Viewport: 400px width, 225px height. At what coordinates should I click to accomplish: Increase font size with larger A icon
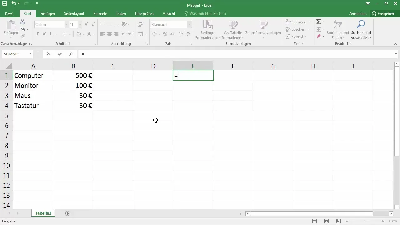[x=86, y=24]
